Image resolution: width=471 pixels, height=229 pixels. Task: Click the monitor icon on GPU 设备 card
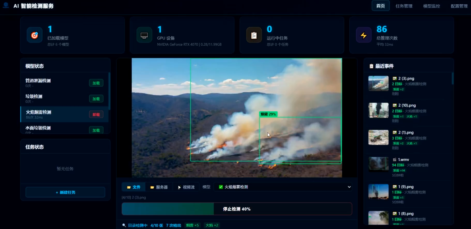[144, 35]
